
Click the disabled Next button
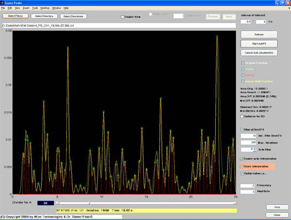tap(229, 16)
